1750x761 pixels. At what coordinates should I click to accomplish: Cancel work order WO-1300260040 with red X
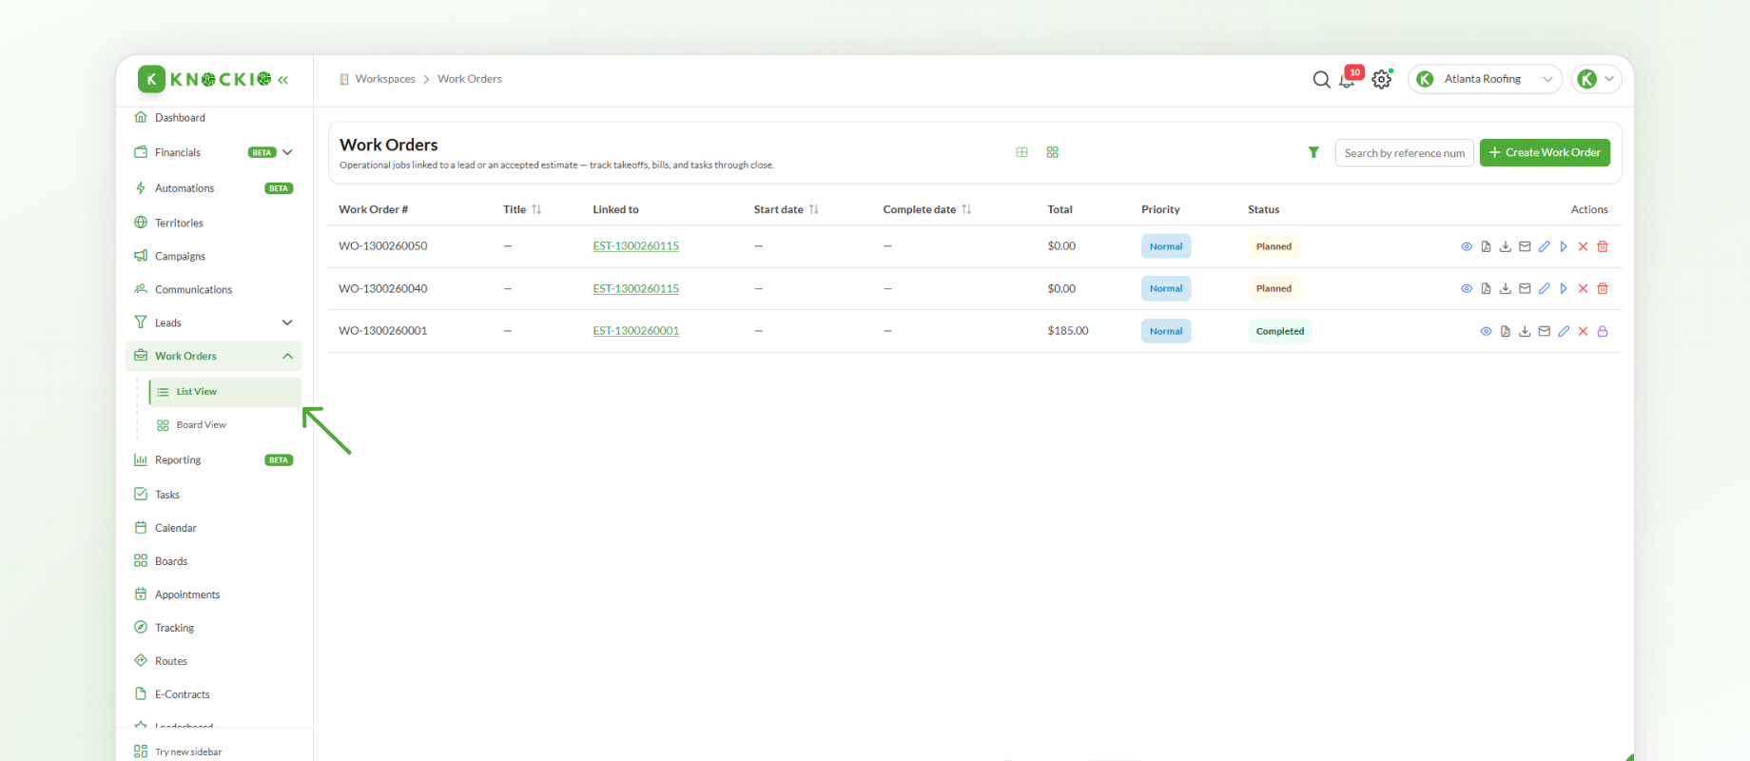1583,288
